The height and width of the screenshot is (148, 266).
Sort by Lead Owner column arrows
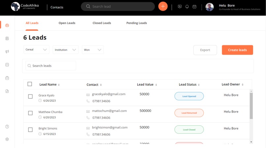(x=243, y=85)
